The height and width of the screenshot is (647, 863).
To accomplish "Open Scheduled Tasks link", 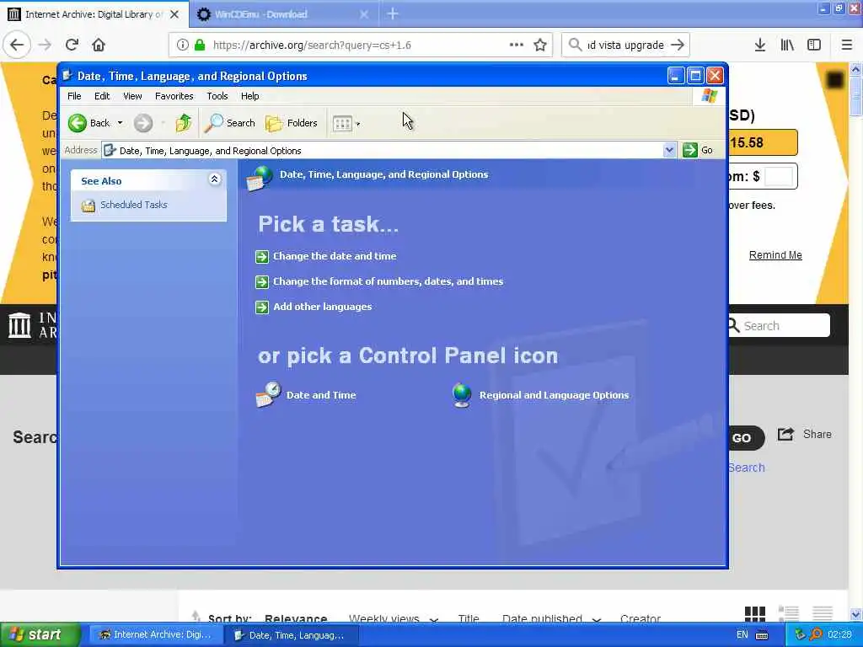I will [134, 205].
